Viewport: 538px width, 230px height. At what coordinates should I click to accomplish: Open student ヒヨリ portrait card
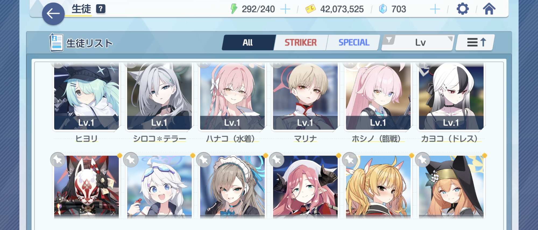[86, 96]
